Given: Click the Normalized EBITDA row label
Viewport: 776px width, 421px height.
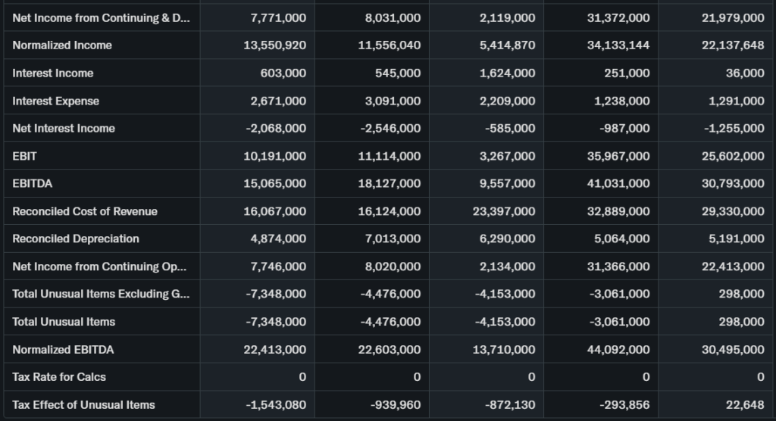Looking at the screenshot, I should (64, 349).
